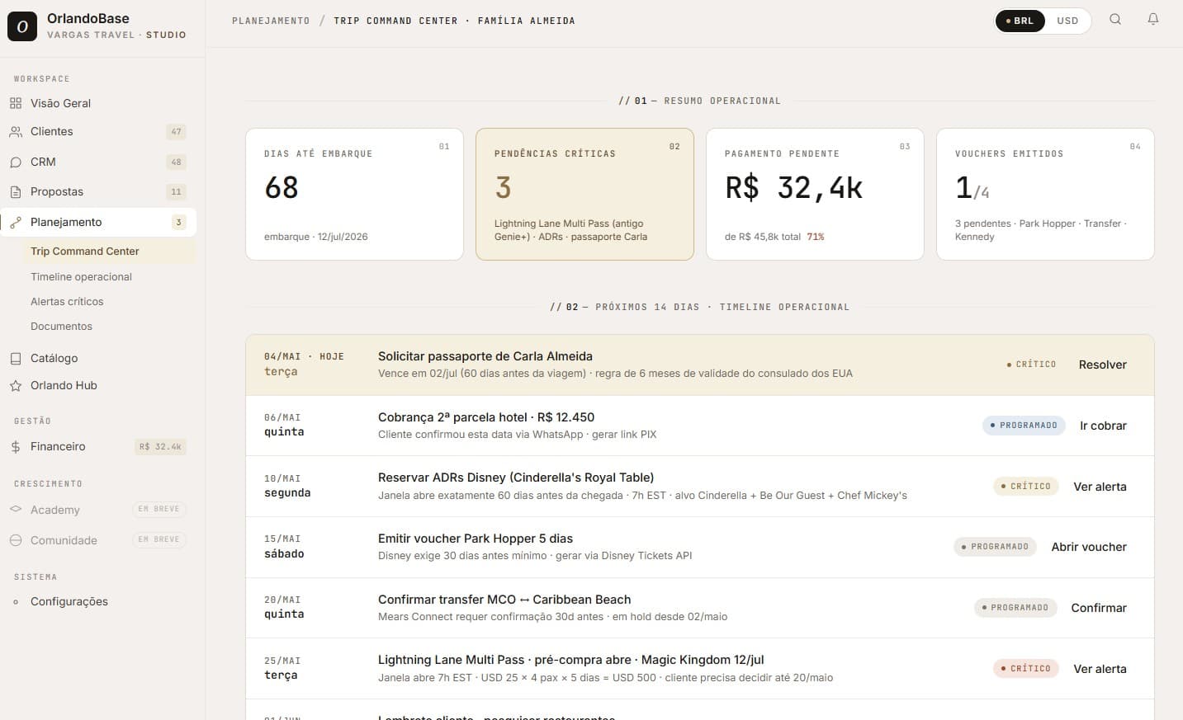The width and height of the screenshot is (1183, 720).
Task: Open Vouchers emitidos card
Action: (1045, 195)
